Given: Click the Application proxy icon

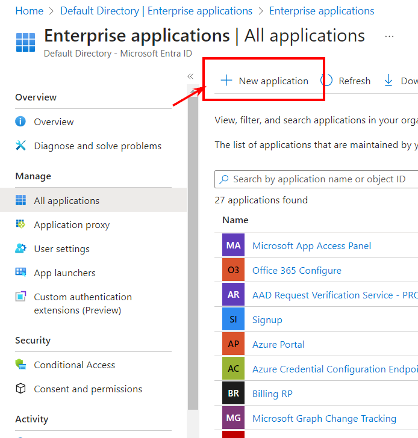Looking at the screenshot, I should [x=20, y=224].
